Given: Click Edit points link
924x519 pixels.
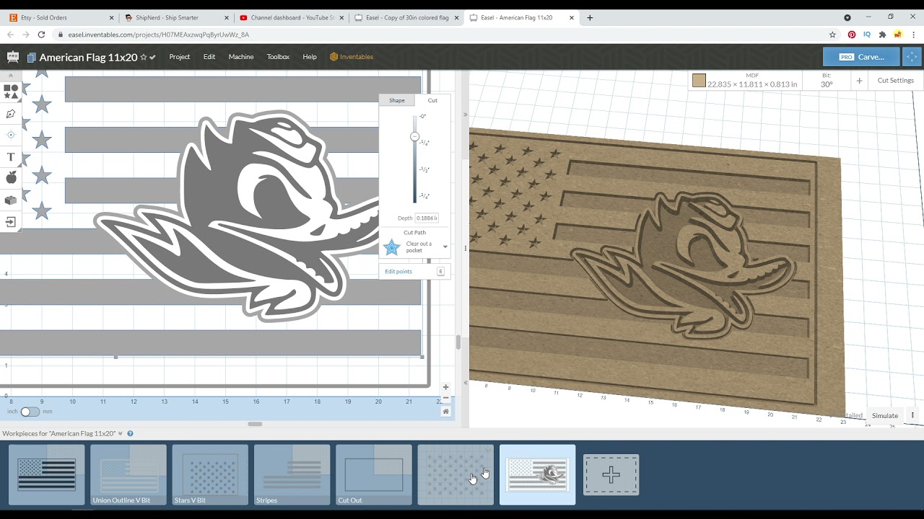Looking at the screenshot, I should (398, 272).
